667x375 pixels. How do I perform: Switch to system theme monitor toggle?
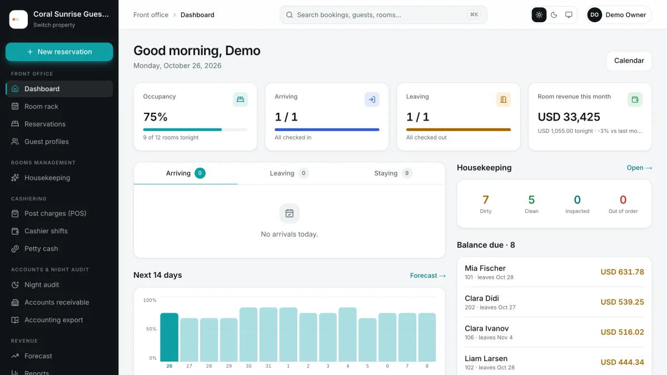569,15
